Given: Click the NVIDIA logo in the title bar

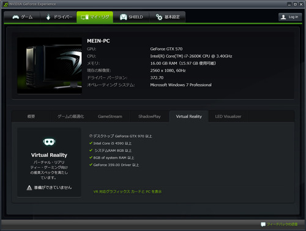Looking at the screenshot, I should [x=6, y=4].
